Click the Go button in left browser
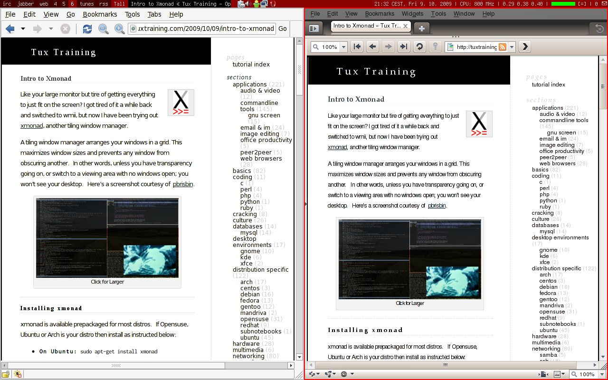 click(x=283, y=28)
